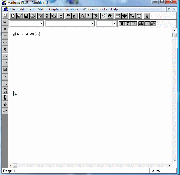Screen dimensions: 180x175
Task: Insert a summation operator from the palette
Action: pyautogui.click(x=5, y=91)
